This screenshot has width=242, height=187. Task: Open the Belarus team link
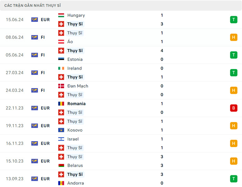[75, 166]
